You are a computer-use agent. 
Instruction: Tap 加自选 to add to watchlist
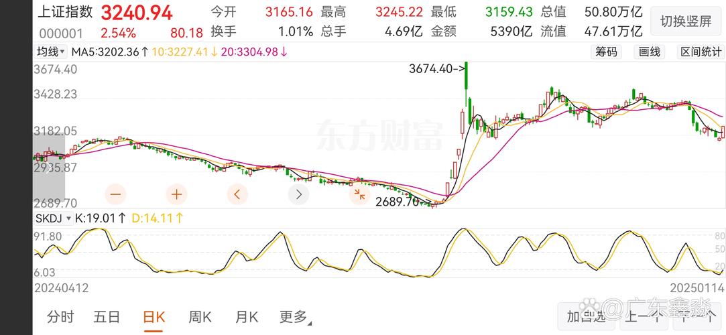pyautogui.click(x=586, y=316)
